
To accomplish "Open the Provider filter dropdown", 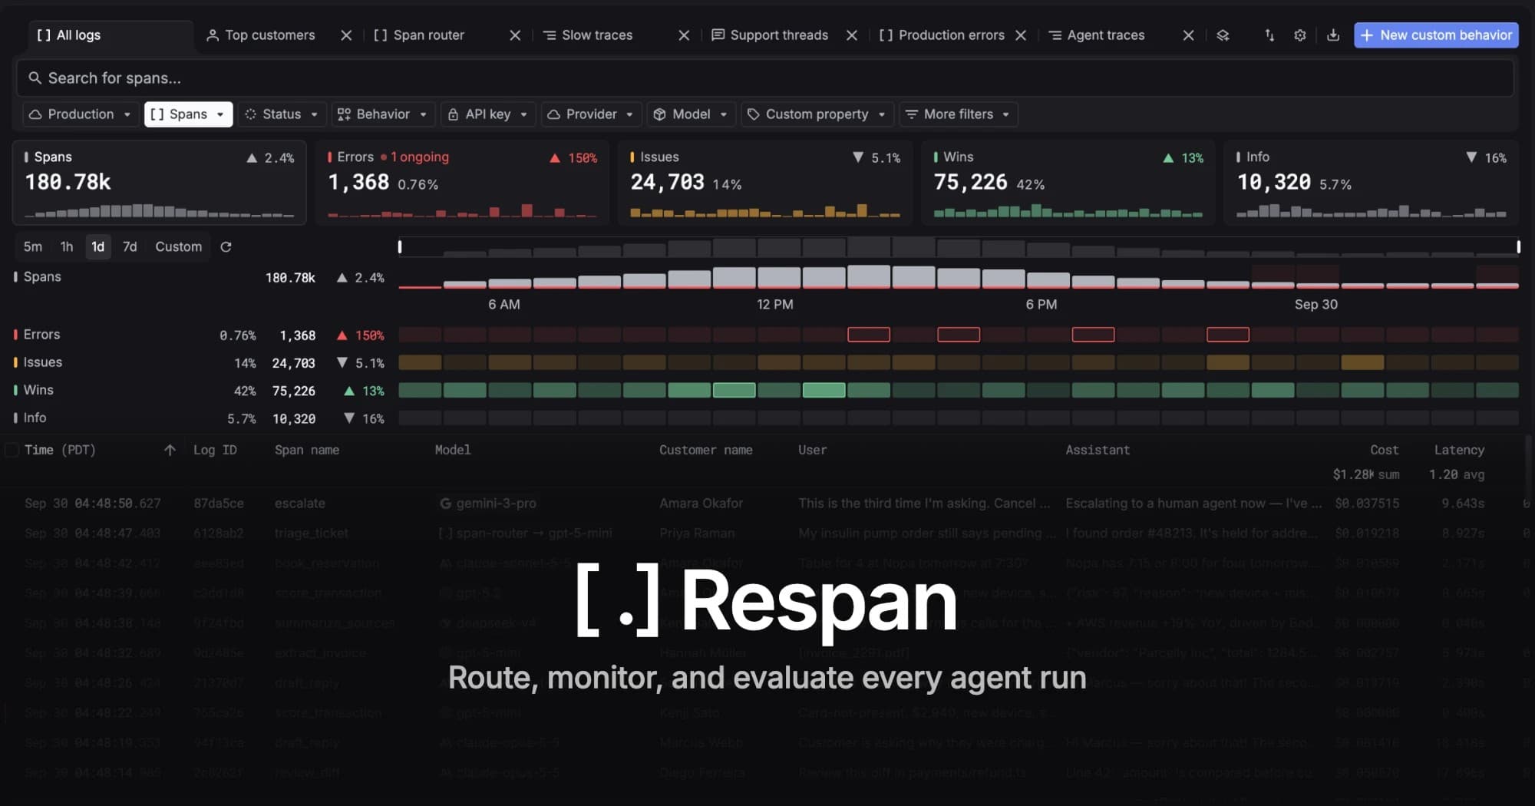I will pyautogui.click(x=591, y=114).
